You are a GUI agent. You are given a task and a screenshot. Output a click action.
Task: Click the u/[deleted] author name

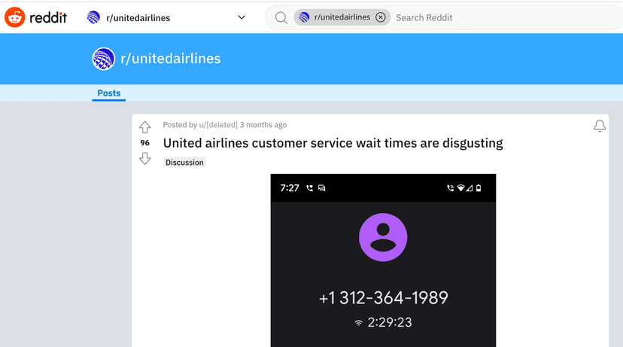click(218, 125)
